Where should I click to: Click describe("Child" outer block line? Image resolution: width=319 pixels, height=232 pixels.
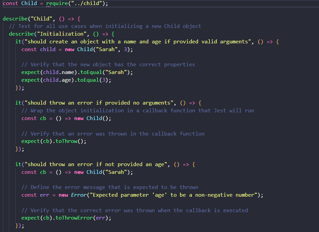point(42,19)
